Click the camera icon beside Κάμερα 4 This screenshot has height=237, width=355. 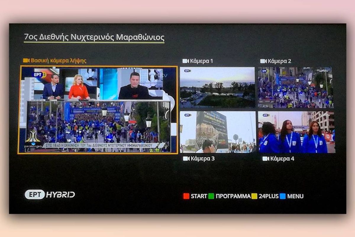point(265,158)
